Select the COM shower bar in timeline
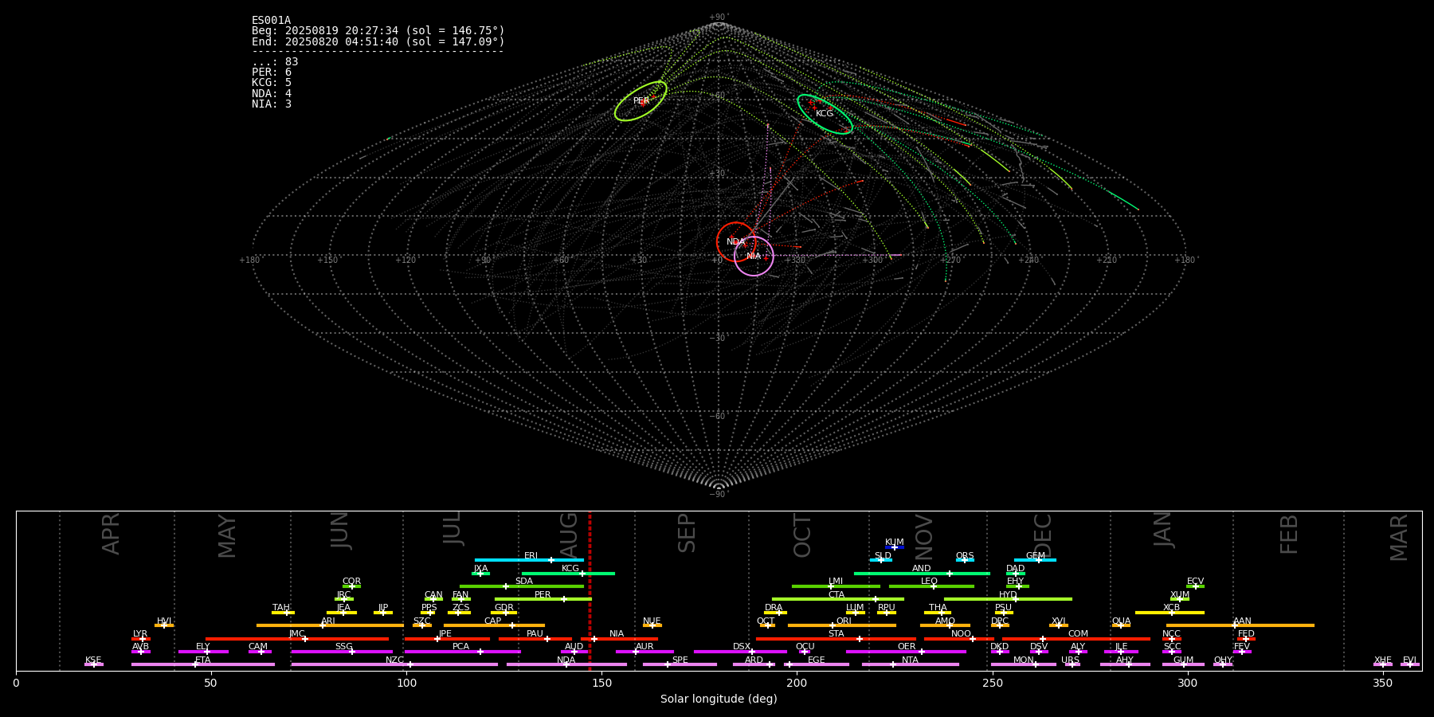This screenshot has height=717, width=1434. (1076, 639)
